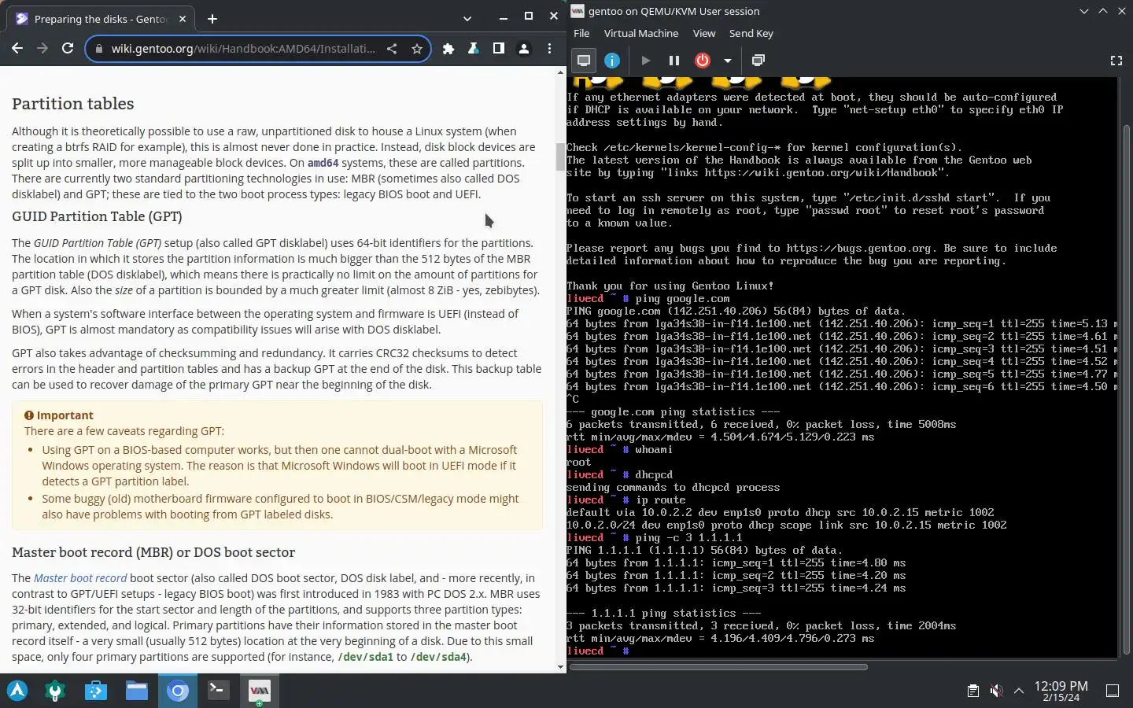Viewport: 1133px width, 708px height.
Task: Open the virt-manager window title icon
Action: pyautogui.click(x=578, y=11)
